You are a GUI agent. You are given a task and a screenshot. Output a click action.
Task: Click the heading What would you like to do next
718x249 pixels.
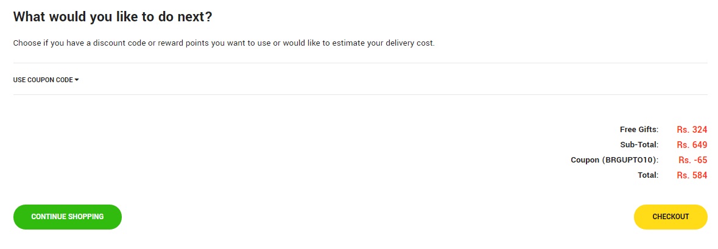tap(113, 17)
